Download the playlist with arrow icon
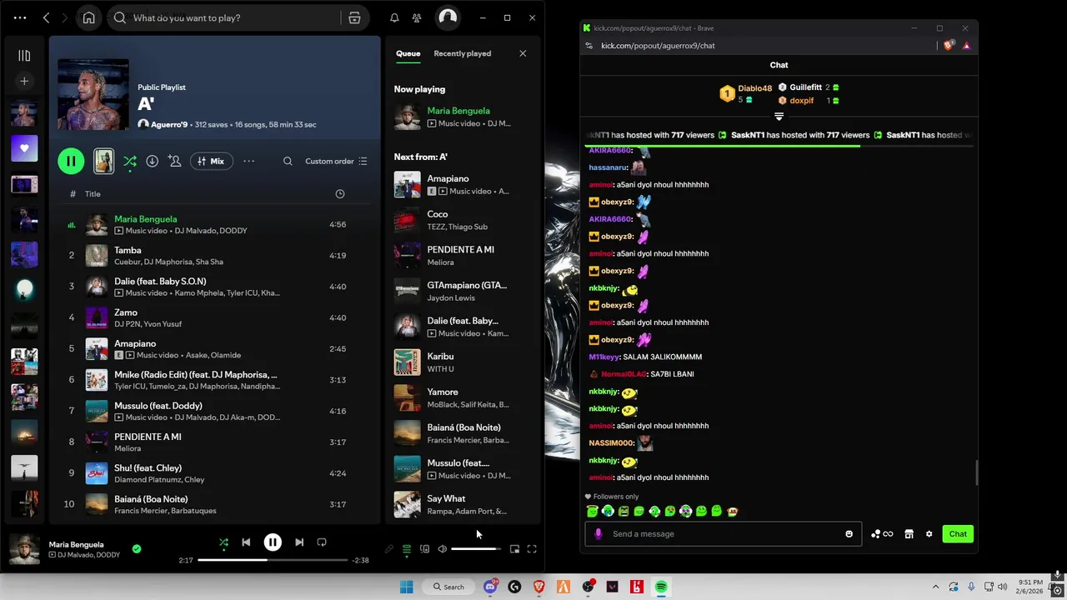 pos(152,161)
